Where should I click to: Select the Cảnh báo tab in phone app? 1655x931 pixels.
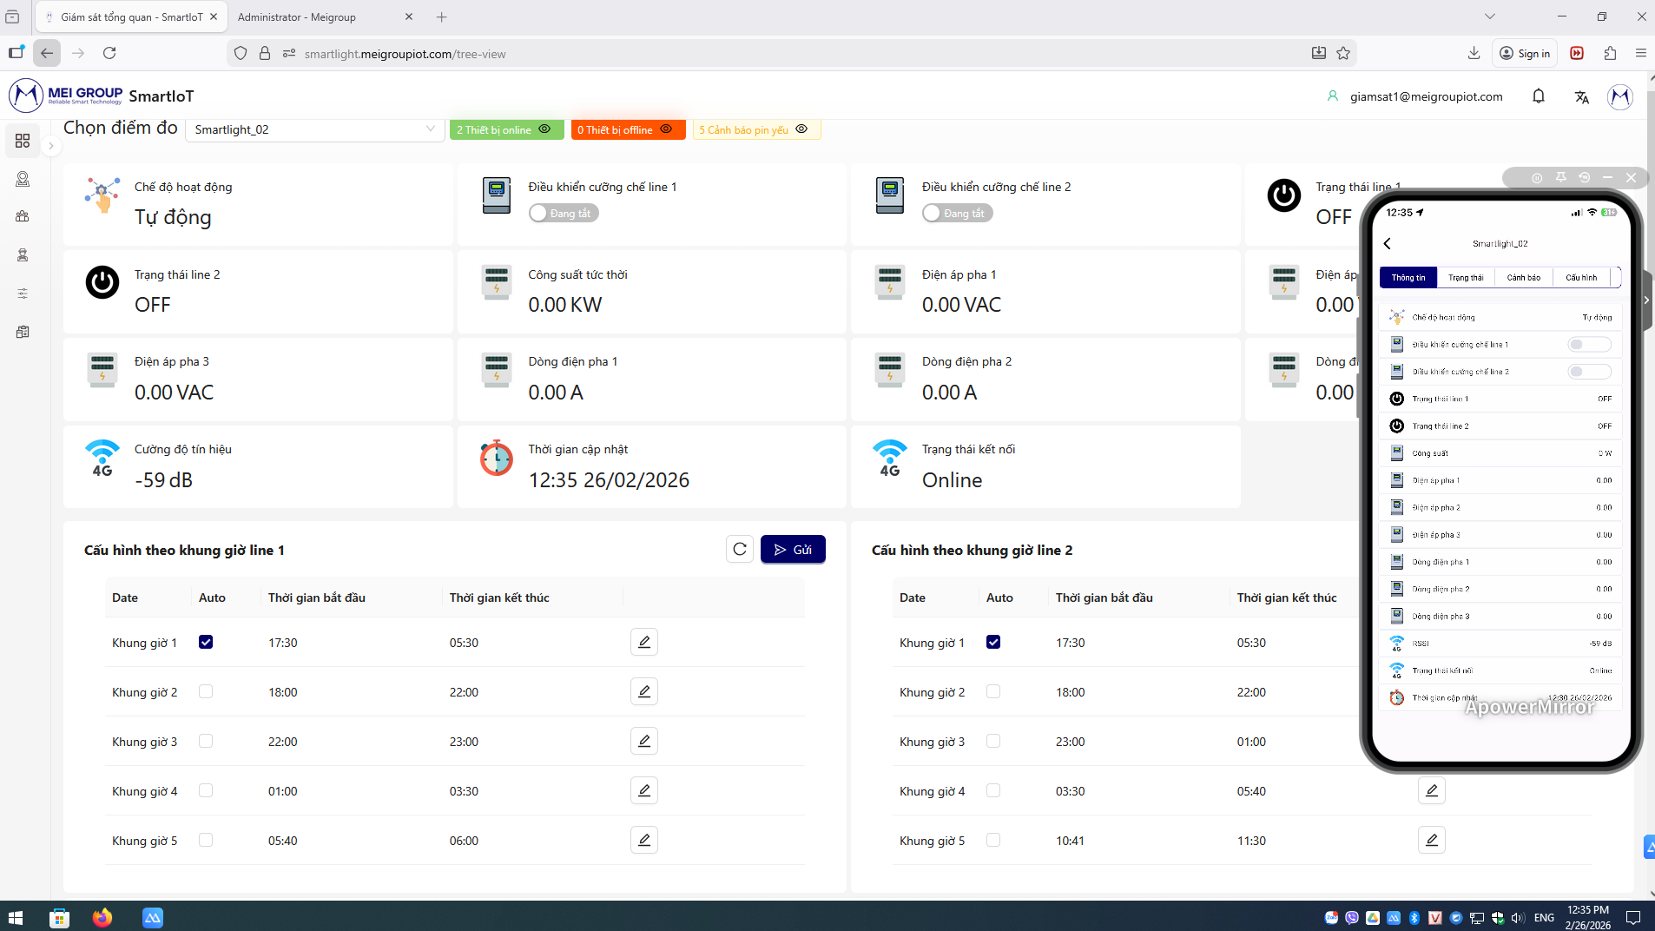pos(1523,278)
